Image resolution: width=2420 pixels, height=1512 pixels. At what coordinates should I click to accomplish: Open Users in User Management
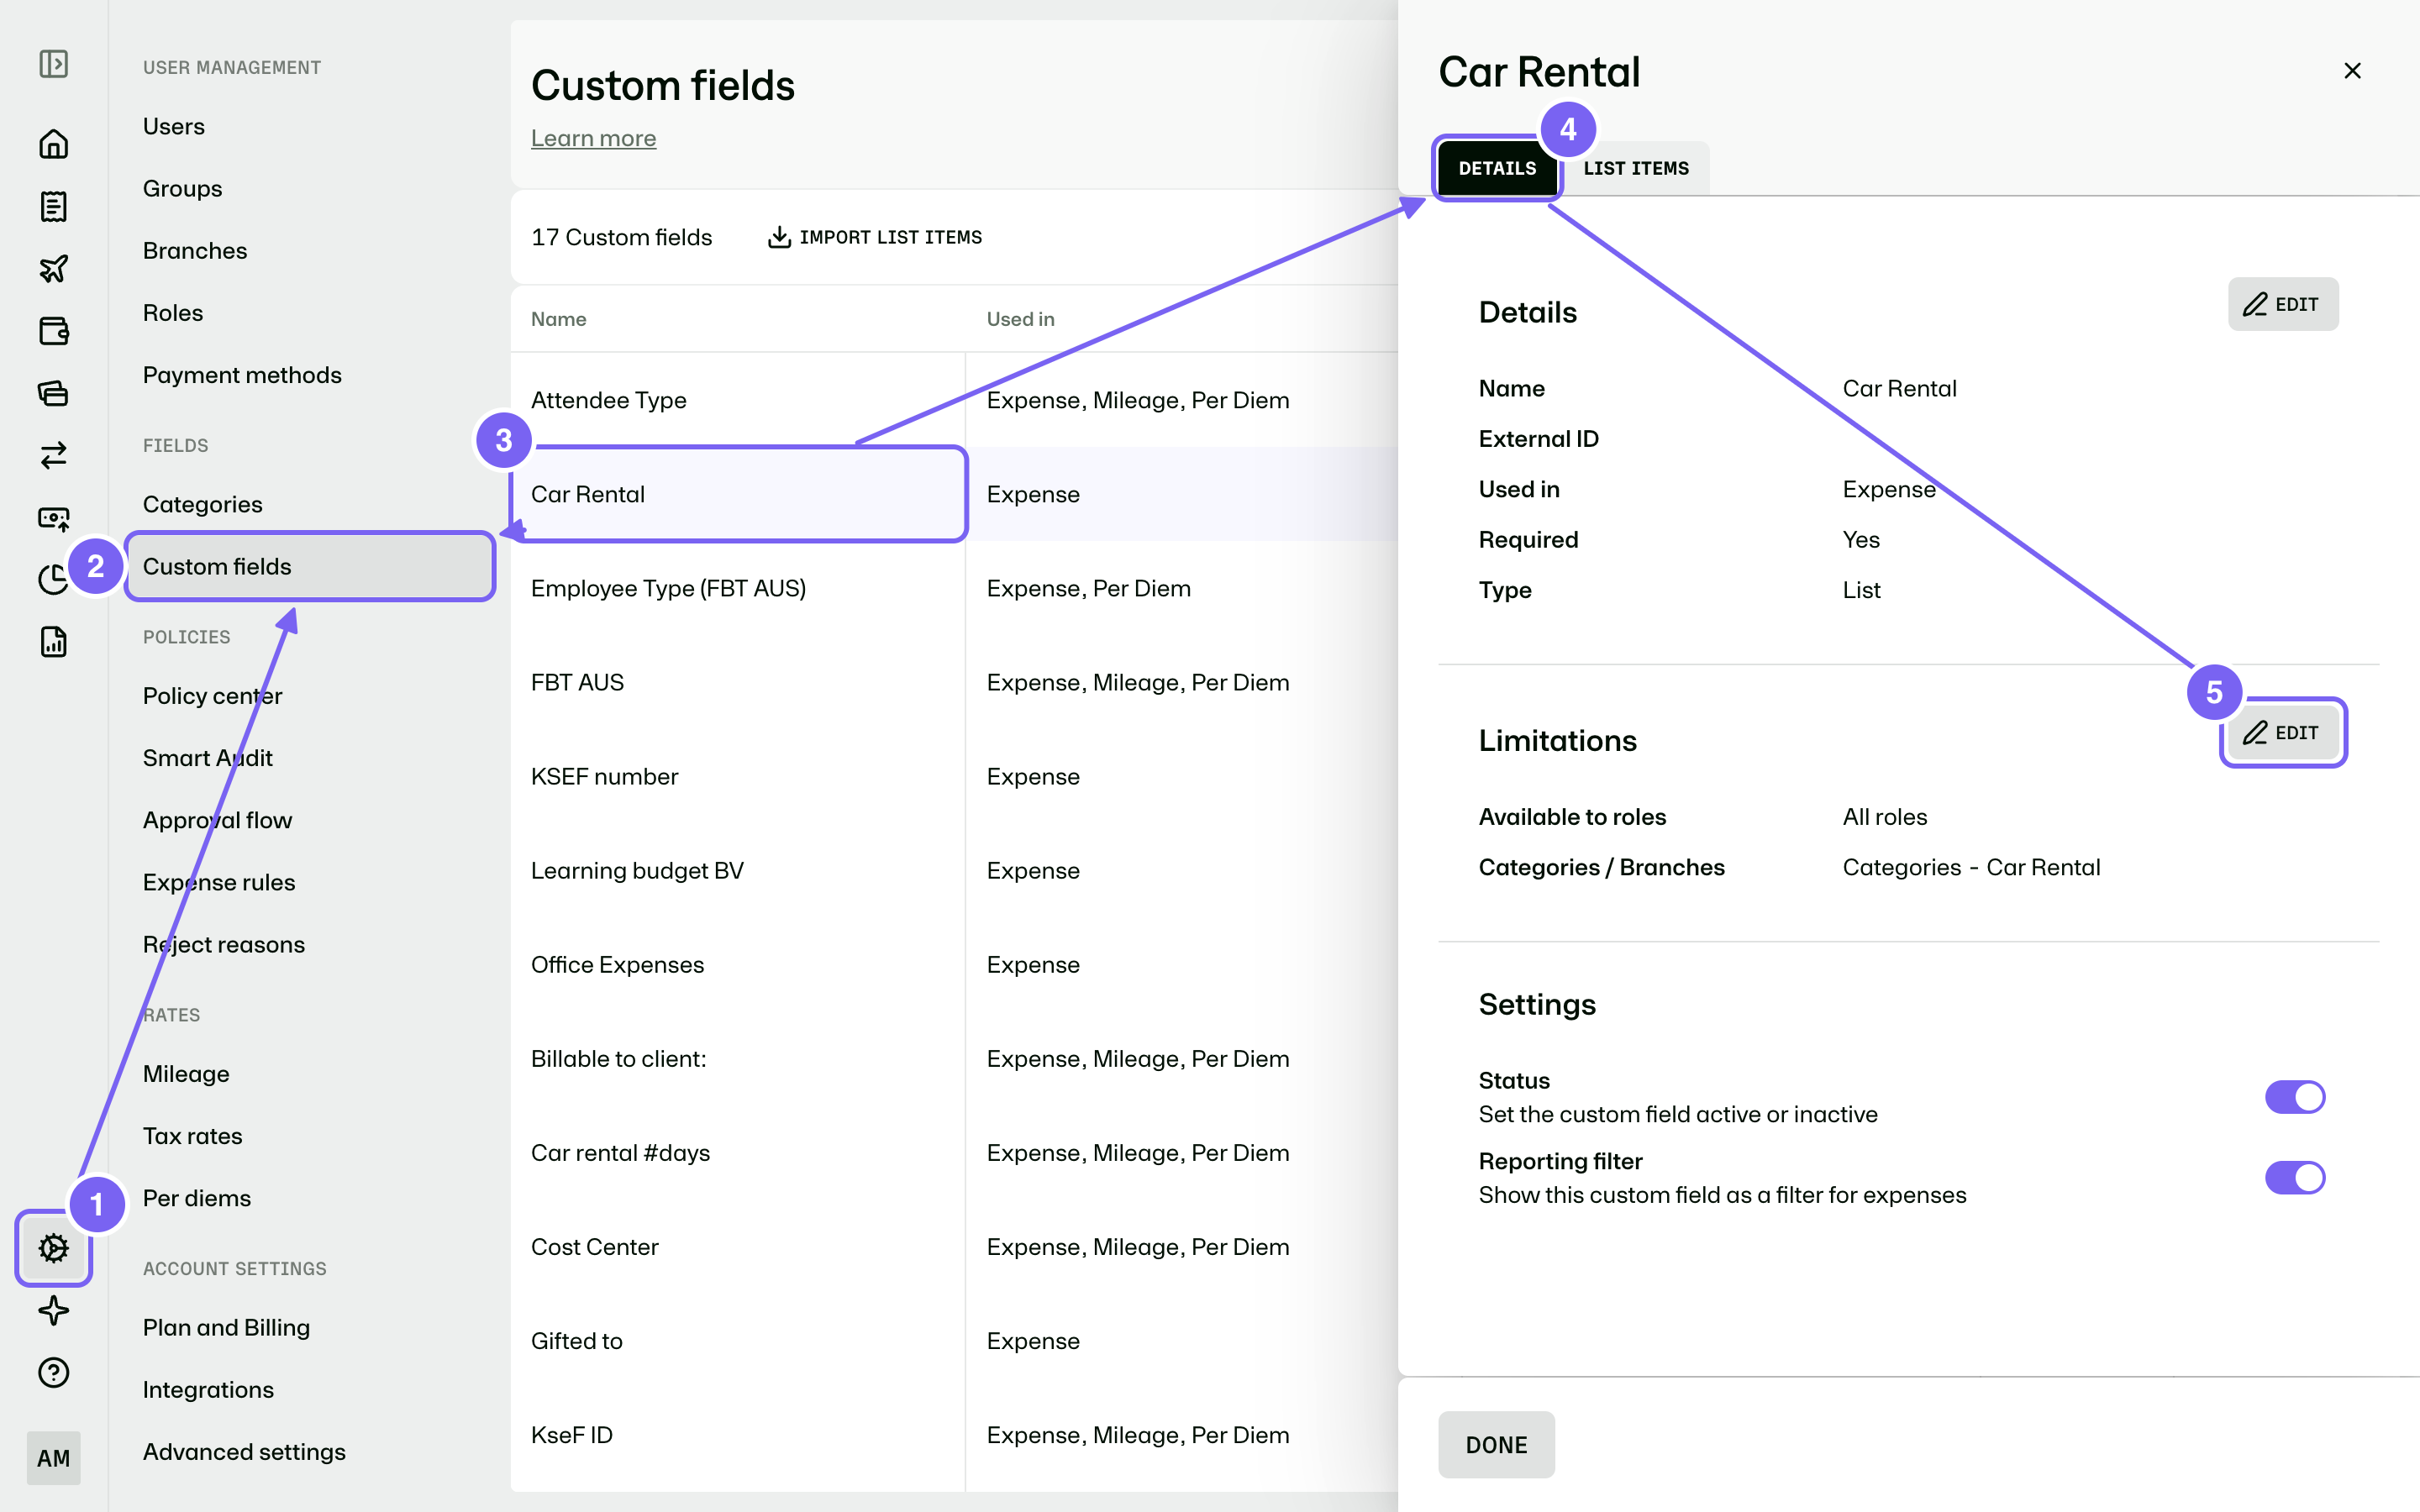tap(174, 126)
